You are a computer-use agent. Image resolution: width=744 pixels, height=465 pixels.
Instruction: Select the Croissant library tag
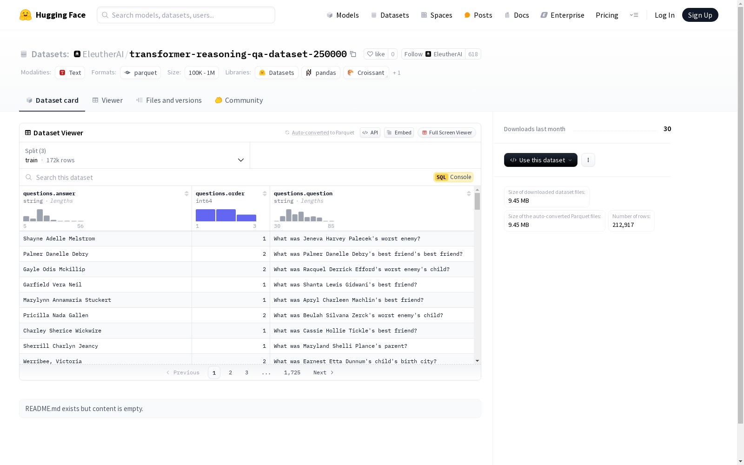[366, 73]
